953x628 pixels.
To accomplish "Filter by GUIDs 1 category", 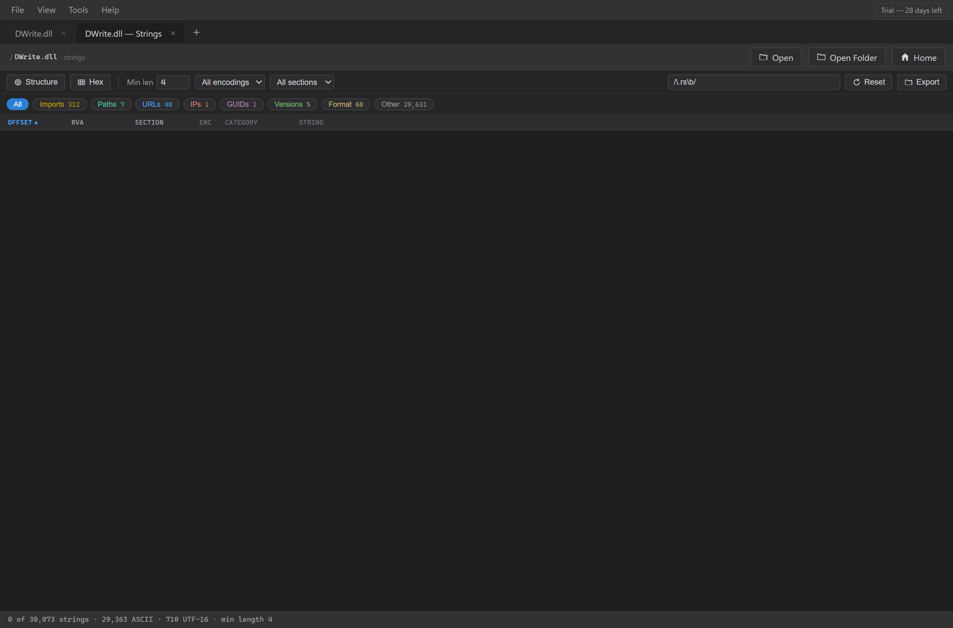I will click(x=241, y=104).
